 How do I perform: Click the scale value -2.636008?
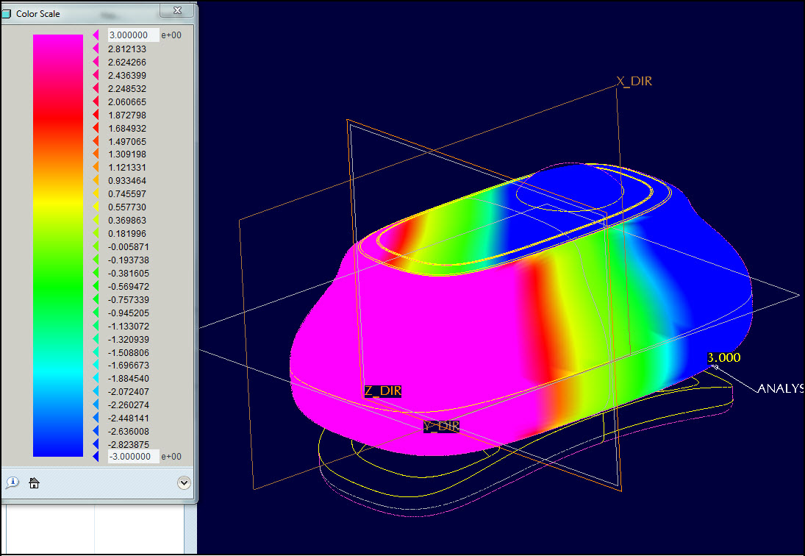[129, 431]
